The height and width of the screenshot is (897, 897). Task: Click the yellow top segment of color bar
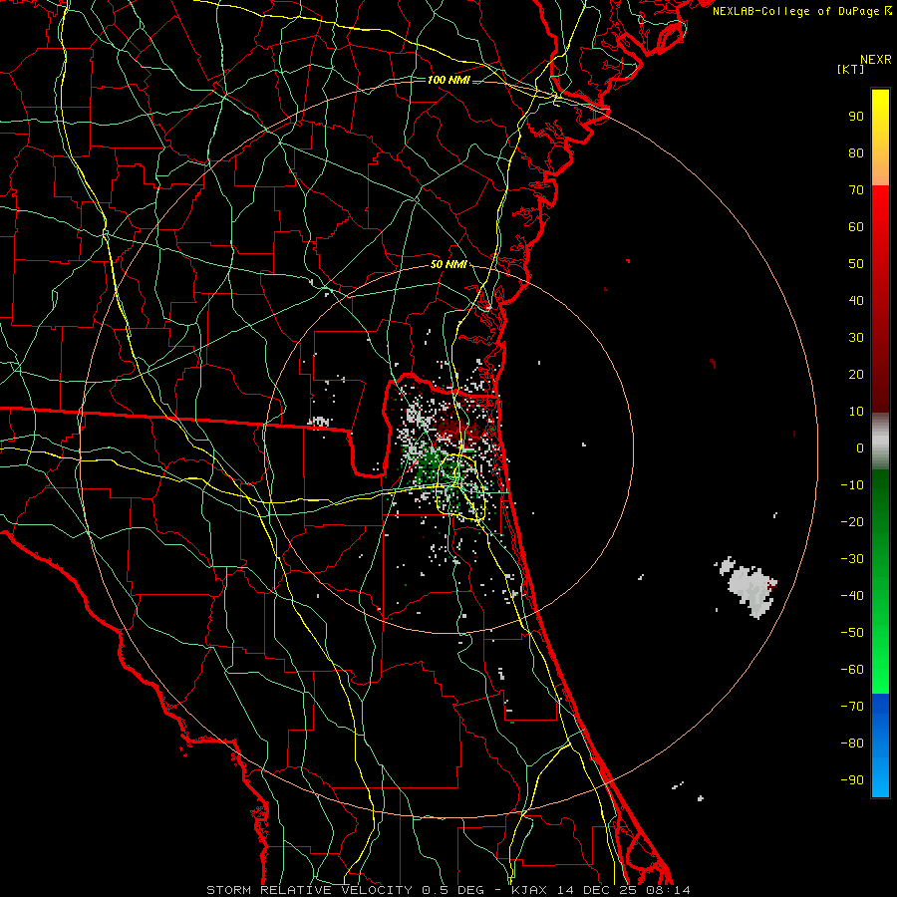click(x=880, y=138)
